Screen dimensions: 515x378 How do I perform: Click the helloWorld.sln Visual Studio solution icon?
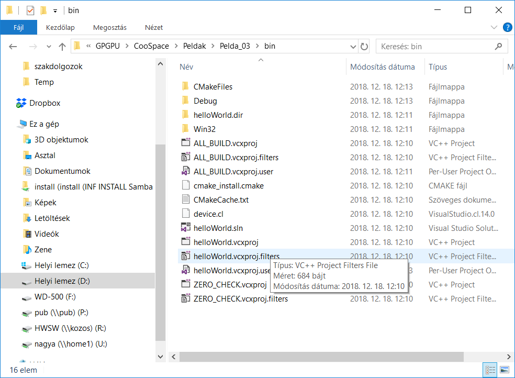(185, 228)
